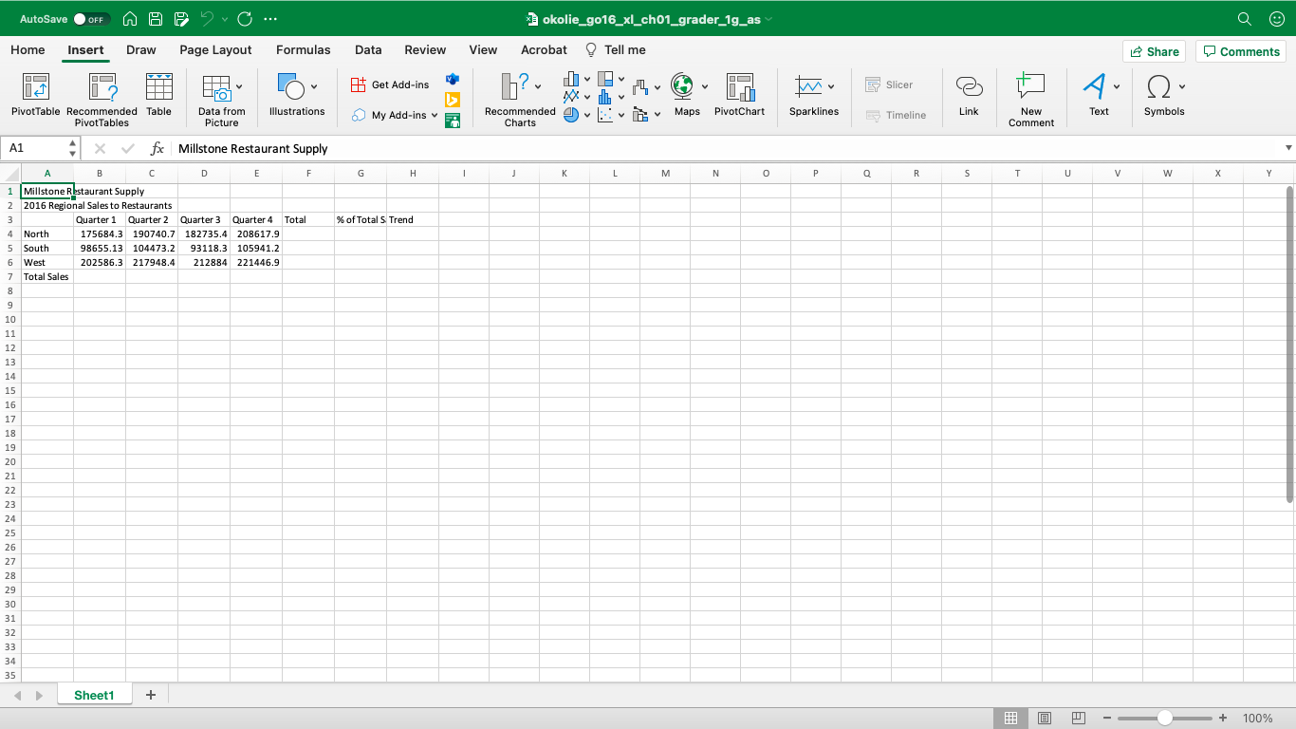Open the smiley feedback icon
This screenshot has height=729, width=1296.
tap(1275, 19)
